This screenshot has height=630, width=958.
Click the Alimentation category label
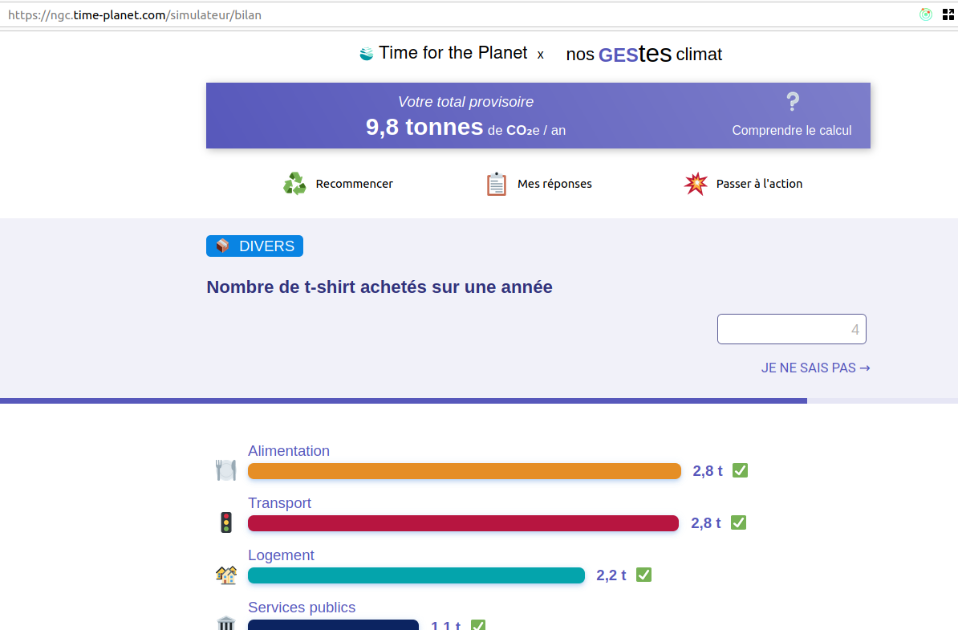tap(288, 451)
